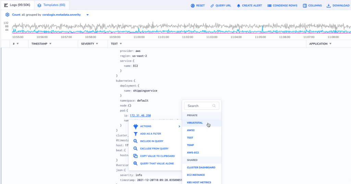
Task: Open the Text column dropdown arrow
Action: click(121, 44)
